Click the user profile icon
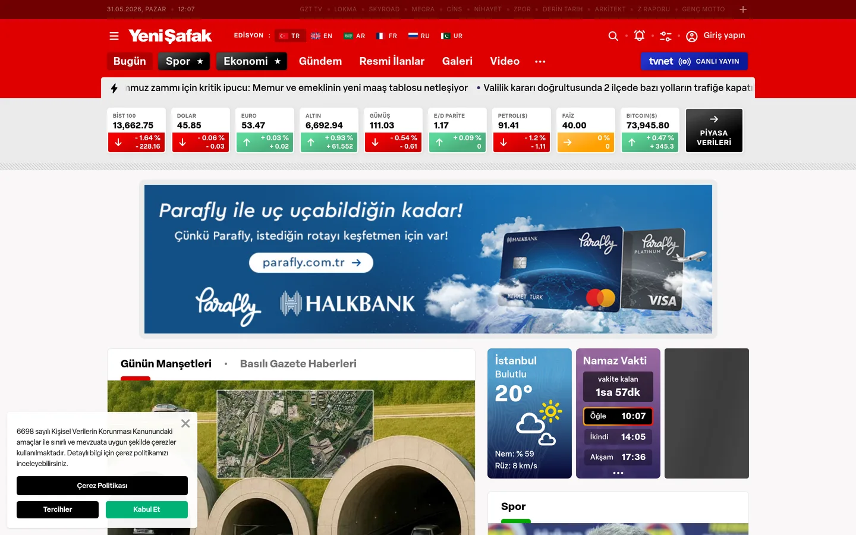 pyautogui.click(x=692, y=36)
